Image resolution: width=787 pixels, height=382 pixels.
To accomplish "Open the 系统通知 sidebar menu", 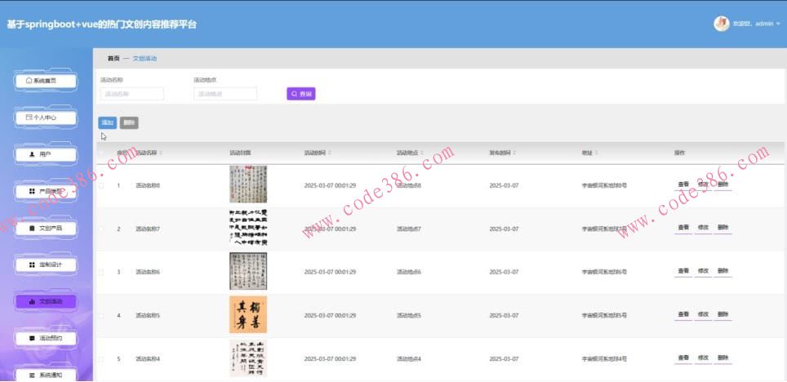I will [x=46, y=375].
